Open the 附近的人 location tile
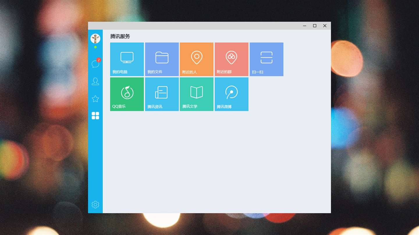 (197, 59)
